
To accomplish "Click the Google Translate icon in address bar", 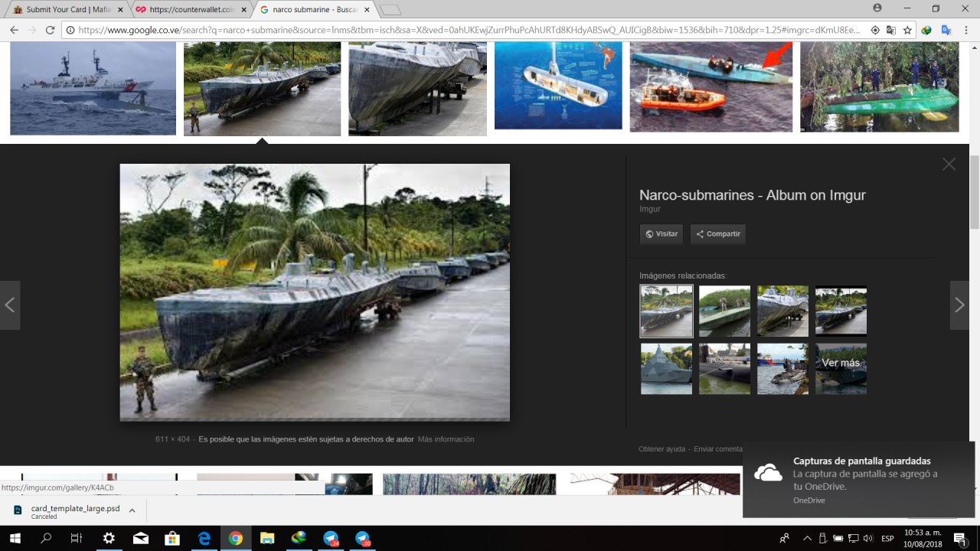I will tap(890, 30).
